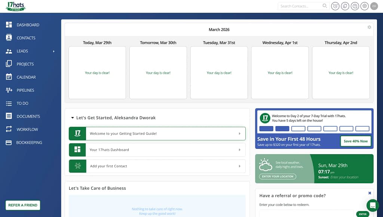
Task: Open the live chat bubble
Action: [373, 205]
